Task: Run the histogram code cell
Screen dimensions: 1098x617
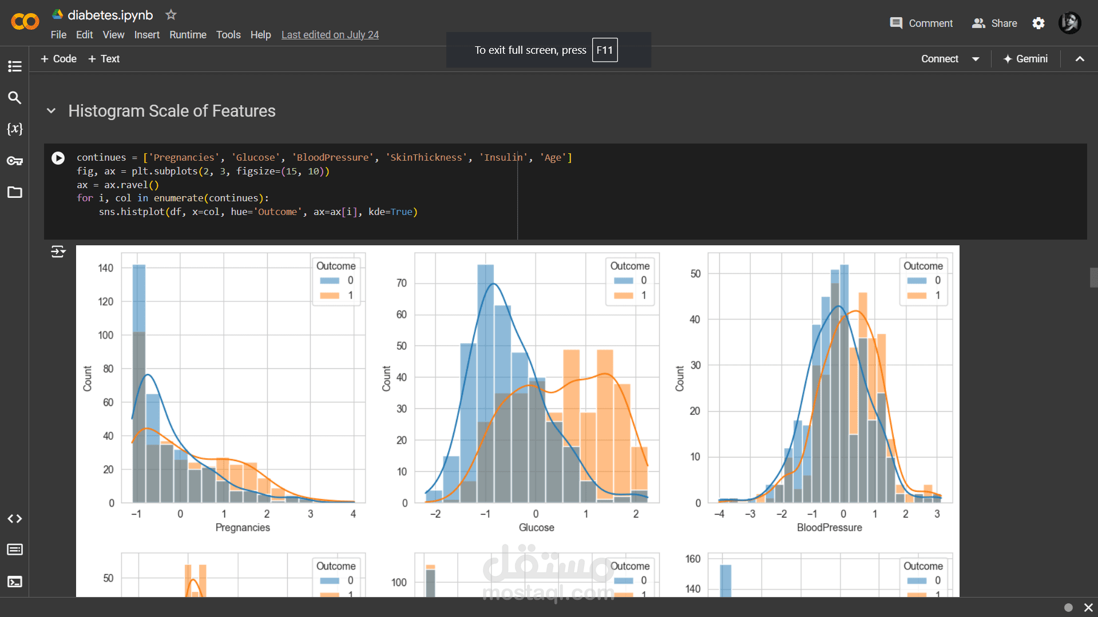Action: click(58, 158)
